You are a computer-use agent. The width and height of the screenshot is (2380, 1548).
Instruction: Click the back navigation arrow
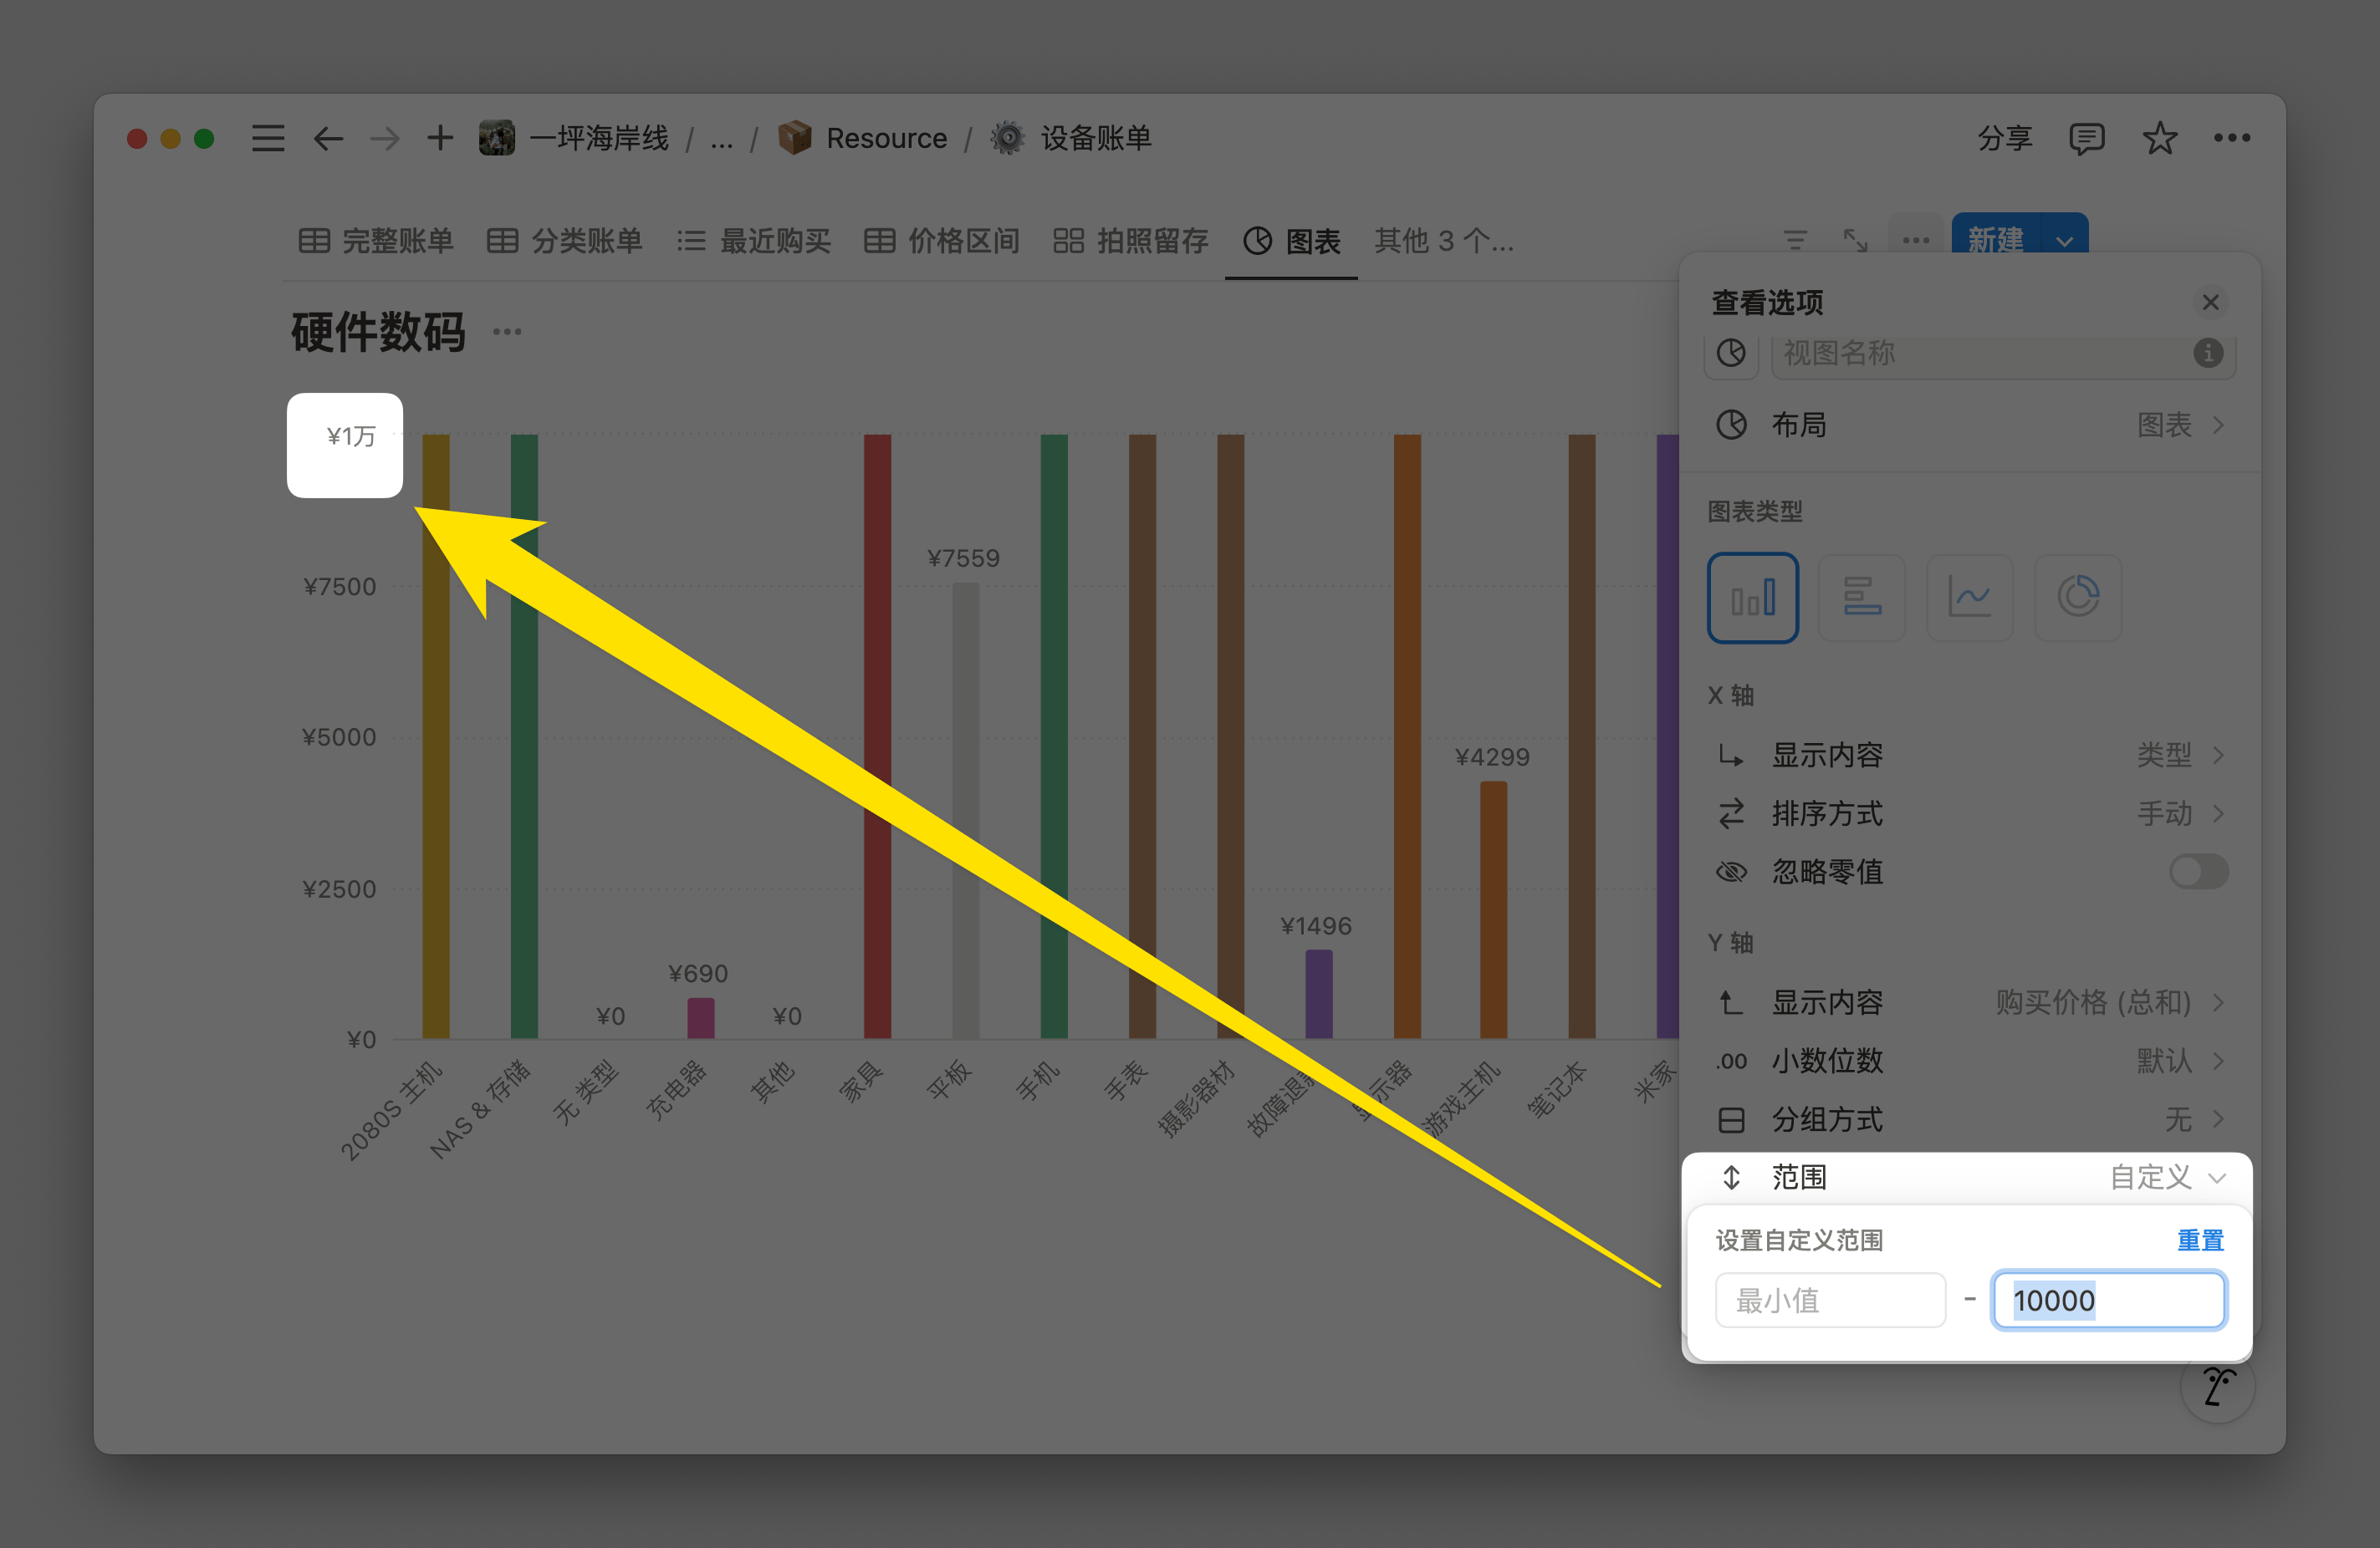[327, 139]
